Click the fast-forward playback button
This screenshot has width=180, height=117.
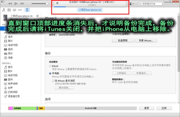click(x=22, y=4)
